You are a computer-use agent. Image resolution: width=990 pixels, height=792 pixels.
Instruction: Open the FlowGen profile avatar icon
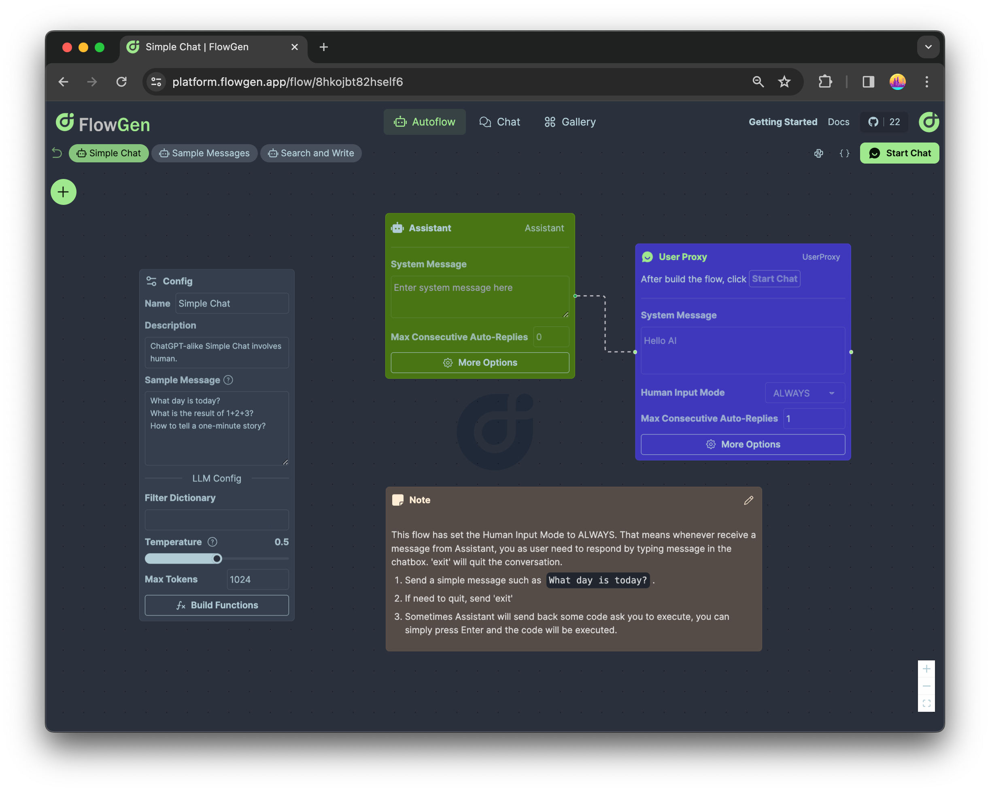(928, 122)
